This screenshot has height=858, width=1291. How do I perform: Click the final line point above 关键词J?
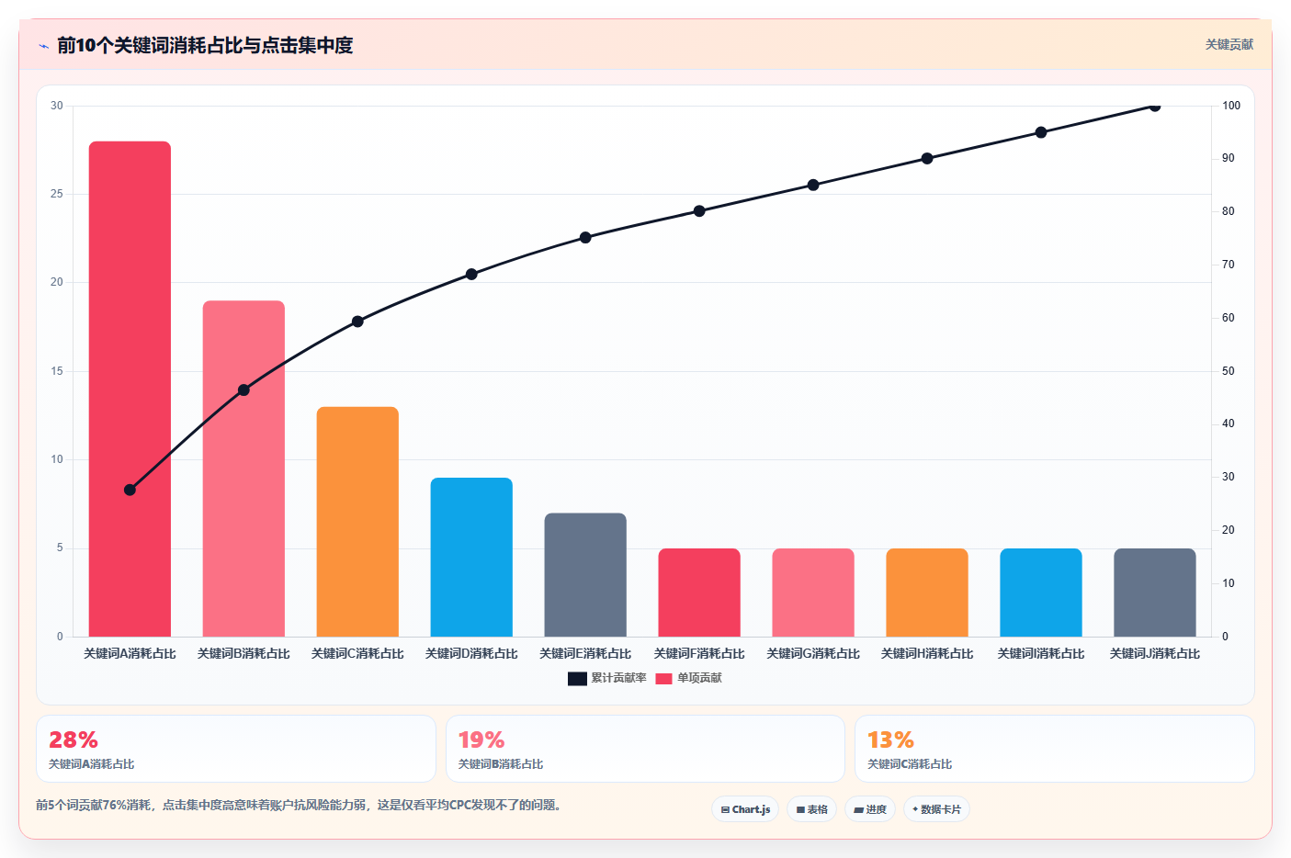coord(1155,107)
